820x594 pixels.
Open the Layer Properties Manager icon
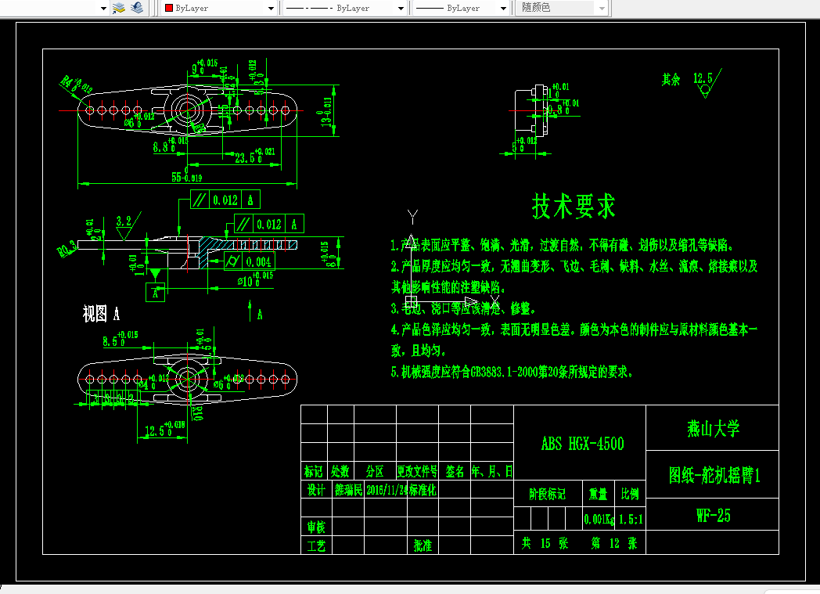click(x=119, y=8)
